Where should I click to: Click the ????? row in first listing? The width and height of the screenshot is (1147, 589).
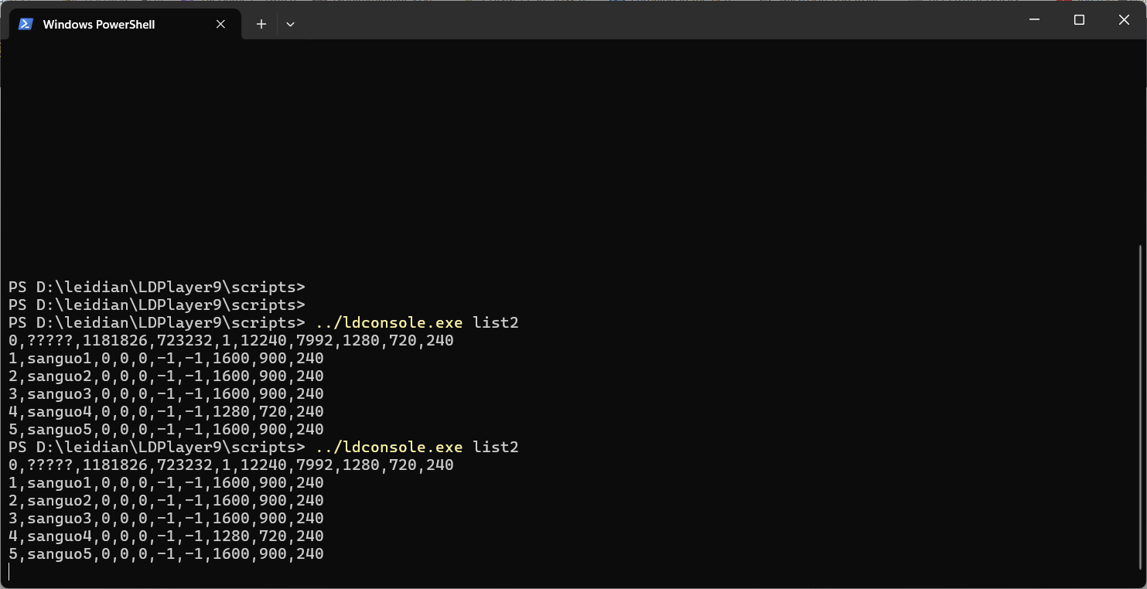pyautogui.click(x=230, y=341)
